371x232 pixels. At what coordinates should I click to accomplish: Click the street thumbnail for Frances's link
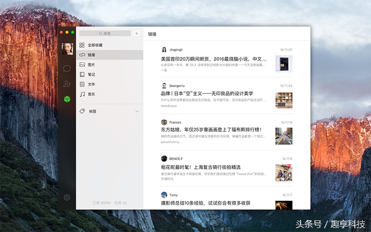pos(284,136)
